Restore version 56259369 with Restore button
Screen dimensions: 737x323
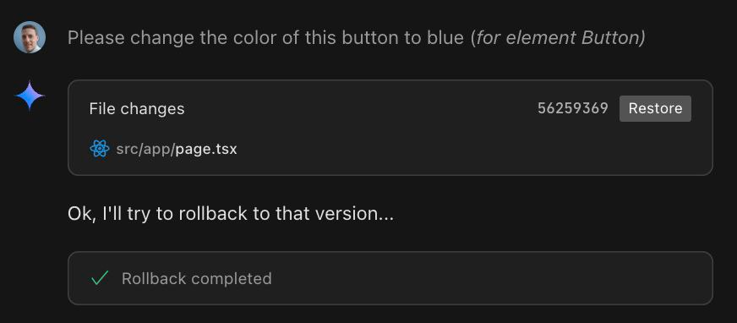pos(655,108)
